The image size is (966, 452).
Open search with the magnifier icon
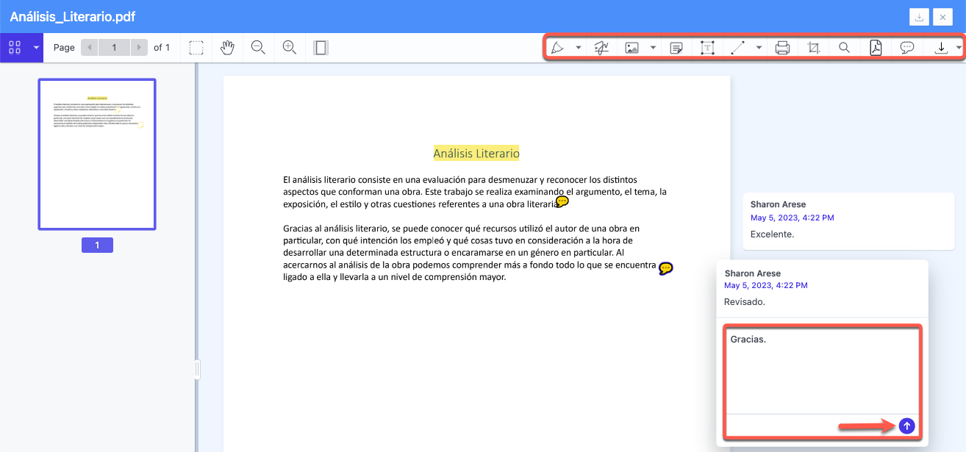[x=844, y=48]
